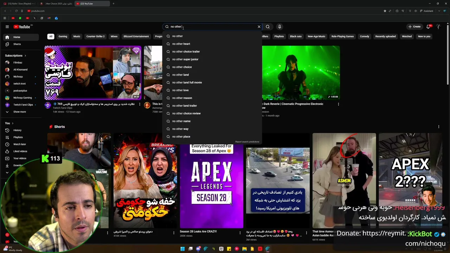Open the Twitch Farsi Clips video thumbnail
450x253 pixels.
tap(93, 73)
